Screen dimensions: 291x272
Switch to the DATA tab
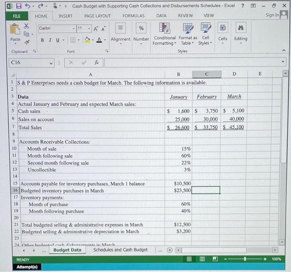pos(161,16)
